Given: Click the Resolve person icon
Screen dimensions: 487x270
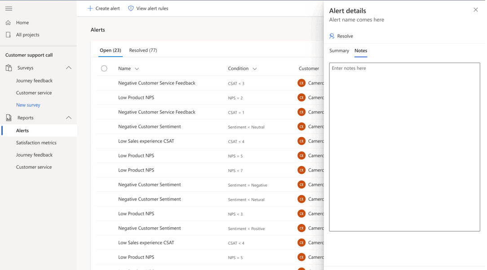Looking at the screenshot, I should coord(332,36).
